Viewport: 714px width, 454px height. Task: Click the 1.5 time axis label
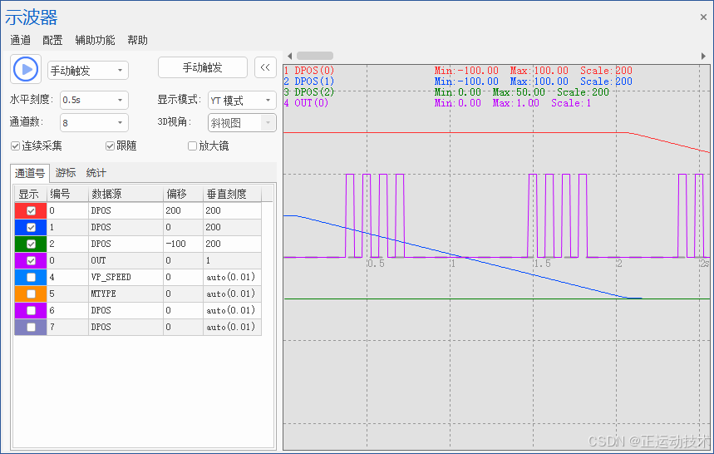pos(542,264)
